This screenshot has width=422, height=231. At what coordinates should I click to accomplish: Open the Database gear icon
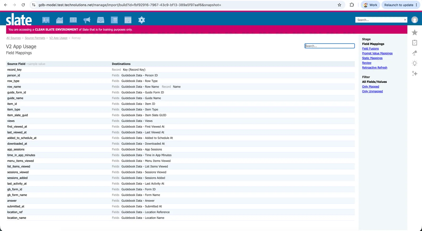click(142, 20)
